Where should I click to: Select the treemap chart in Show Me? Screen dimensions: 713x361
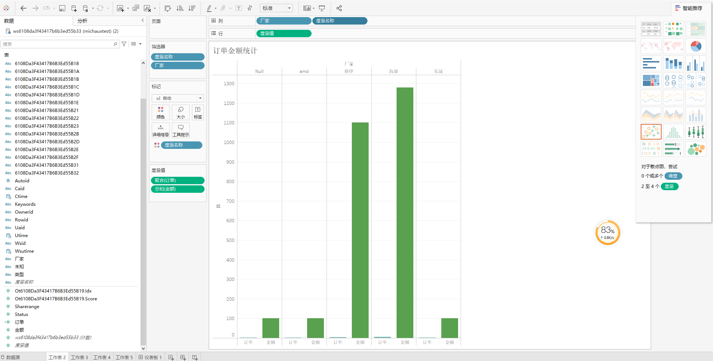click(651, 80)
